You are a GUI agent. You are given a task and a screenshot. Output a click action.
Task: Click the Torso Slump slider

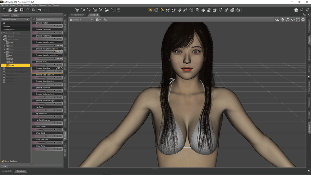click(x=47, y=130)
